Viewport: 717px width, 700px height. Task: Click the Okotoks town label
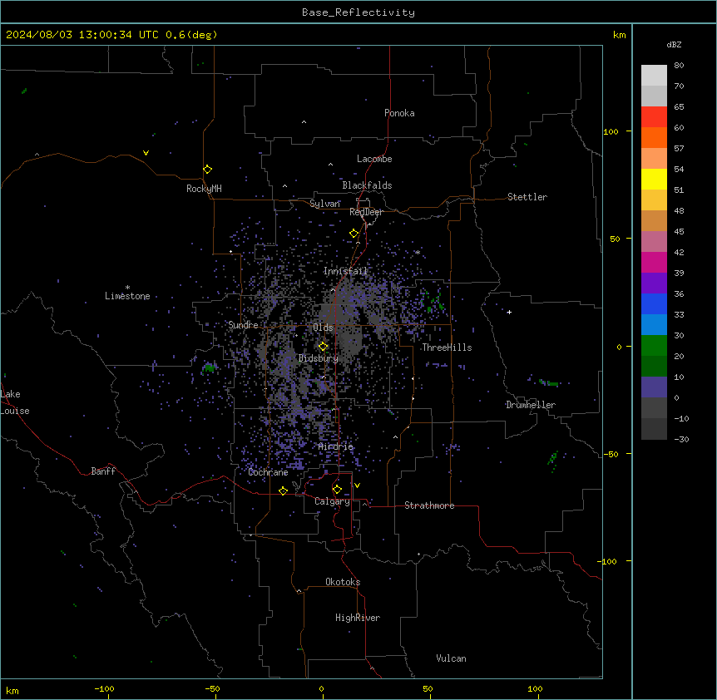pos(343,582)
